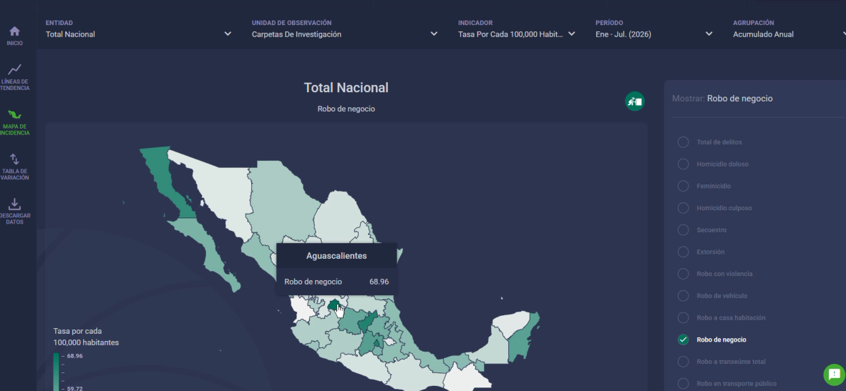Click the 68.96 legend scale label
This screenshot has width=846, height=391.
click(76, 356)
